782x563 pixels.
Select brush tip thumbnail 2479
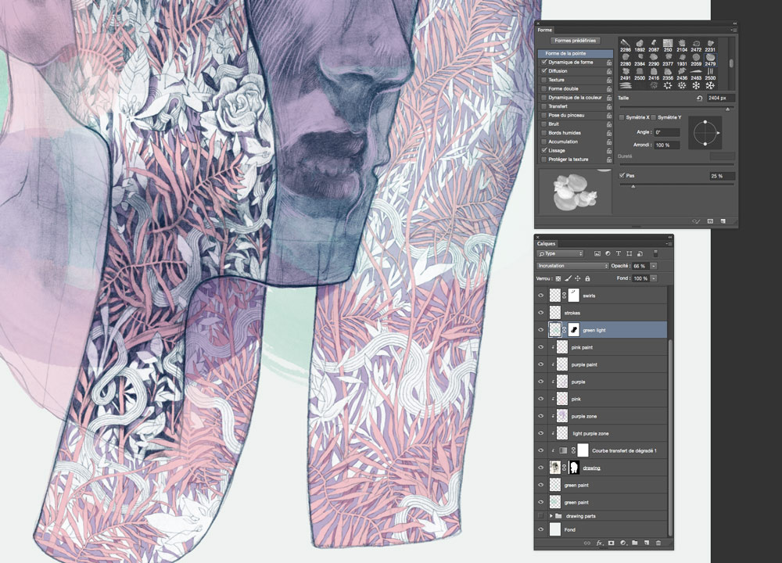pyautogui.click(x=710, y=60)
